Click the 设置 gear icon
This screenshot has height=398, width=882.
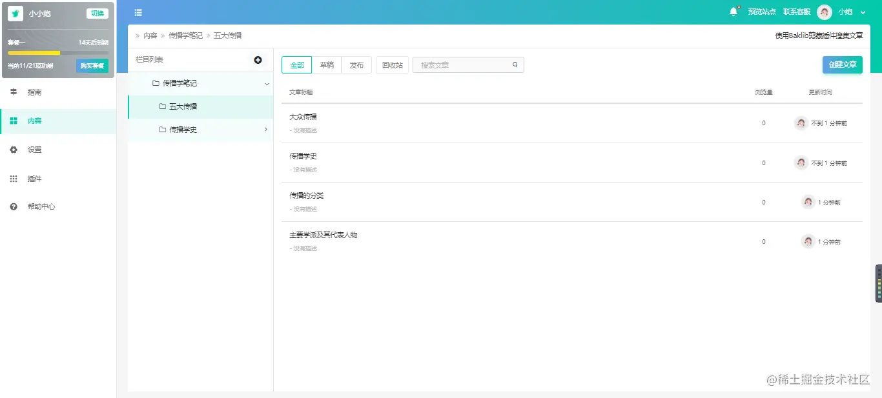click(x=14, y=150)
